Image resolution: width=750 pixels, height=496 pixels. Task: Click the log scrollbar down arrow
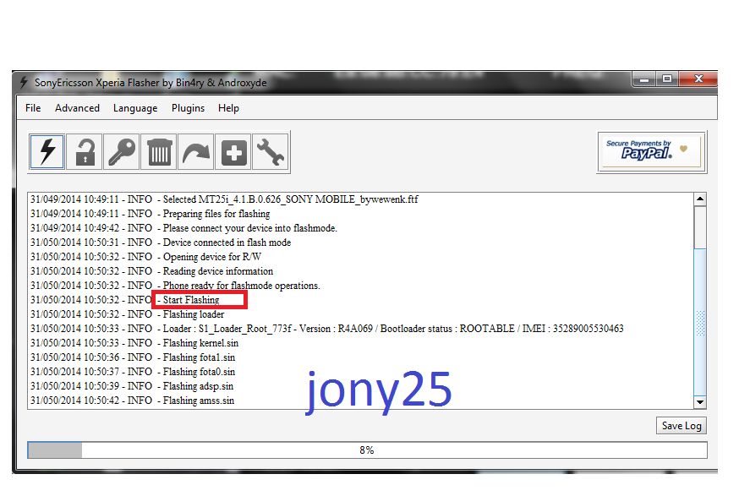click(x=699, y=402)
